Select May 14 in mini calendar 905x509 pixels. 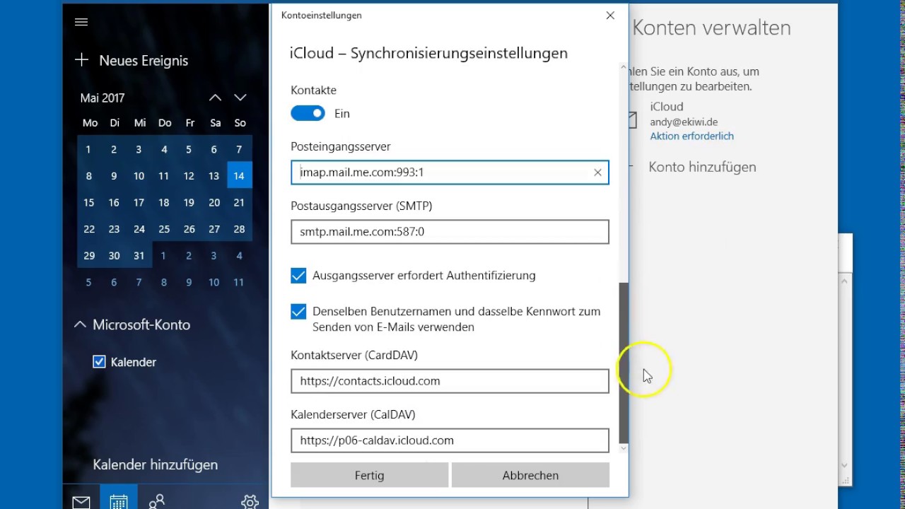(x=239, y=176)
